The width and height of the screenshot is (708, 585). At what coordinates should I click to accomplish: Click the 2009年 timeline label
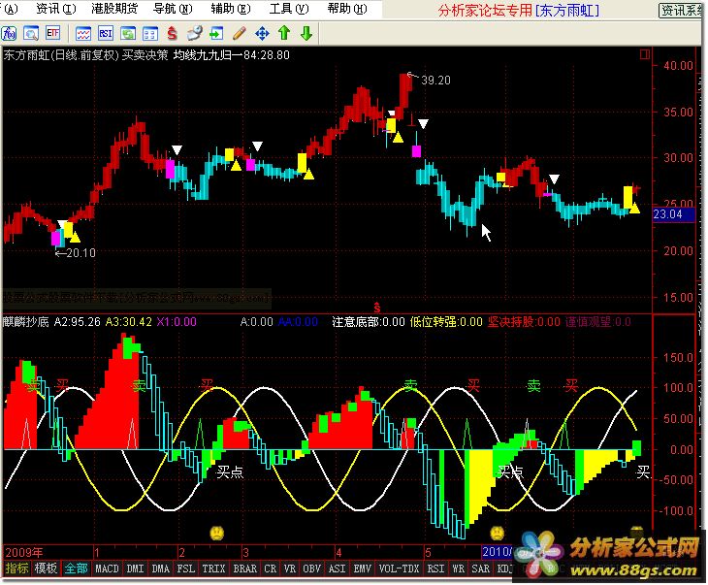24,552
